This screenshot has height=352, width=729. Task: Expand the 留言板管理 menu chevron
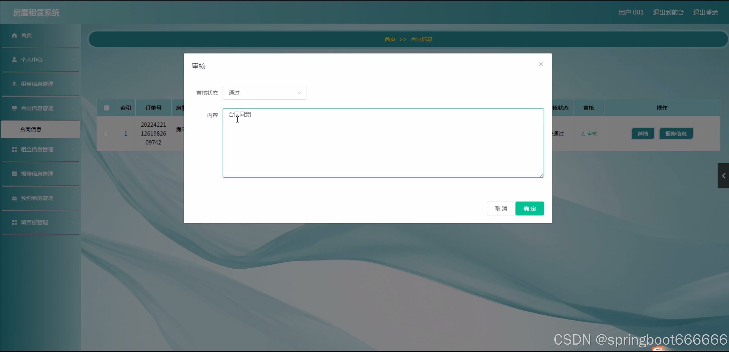coord(73,223)
